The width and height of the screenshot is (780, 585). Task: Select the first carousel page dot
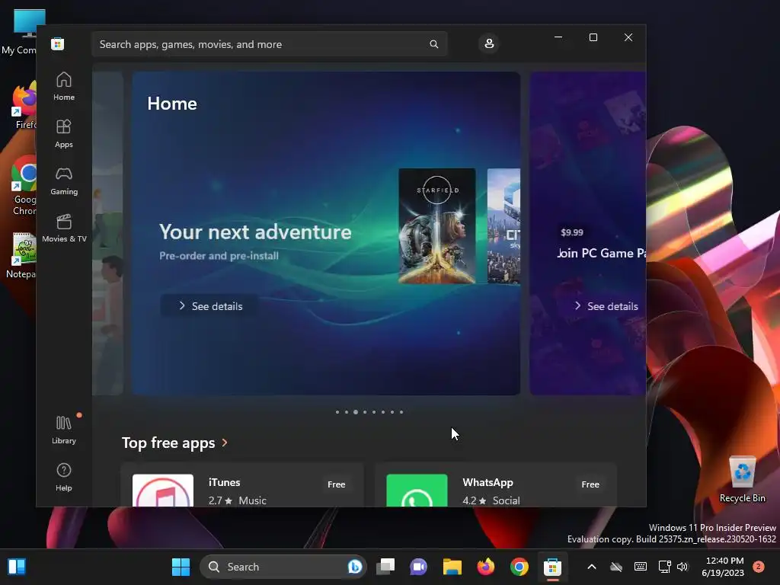click(337, 412)
